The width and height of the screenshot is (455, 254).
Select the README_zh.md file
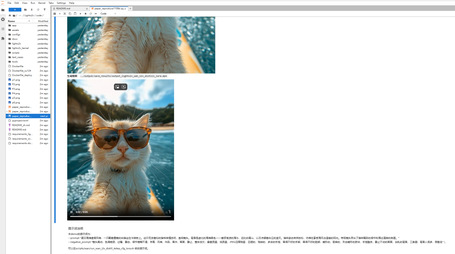click(x=28, y=125)
